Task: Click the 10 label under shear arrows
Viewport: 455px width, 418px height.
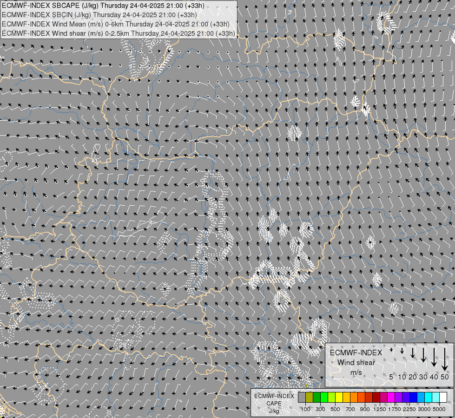Action: tap(402, 377)
